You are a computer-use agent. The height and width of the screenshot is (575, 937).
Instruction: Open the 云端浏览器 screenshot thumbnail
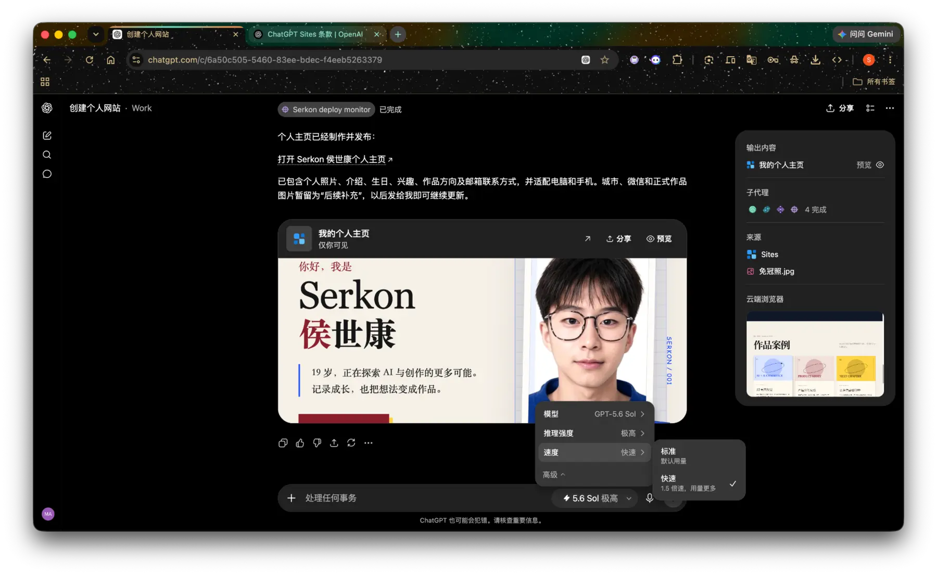point(815,354)
